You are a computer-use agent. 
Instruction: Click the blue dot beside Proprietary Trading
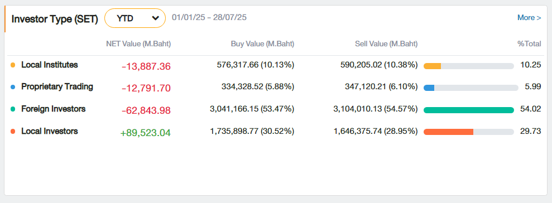pyautogui.click(x=13, y=87)
